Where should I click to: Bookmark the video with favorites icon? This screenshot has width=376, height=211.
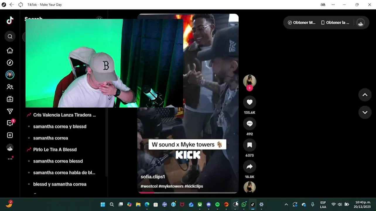249,145
